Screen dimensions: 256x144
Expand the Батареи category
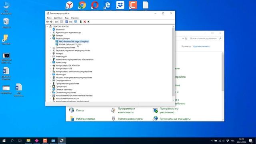50,36
